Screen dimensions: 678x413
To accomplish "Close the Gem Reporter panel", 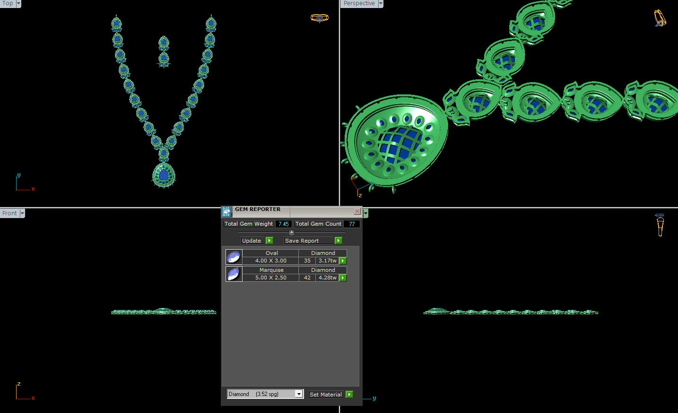I will tap(357, 211).
